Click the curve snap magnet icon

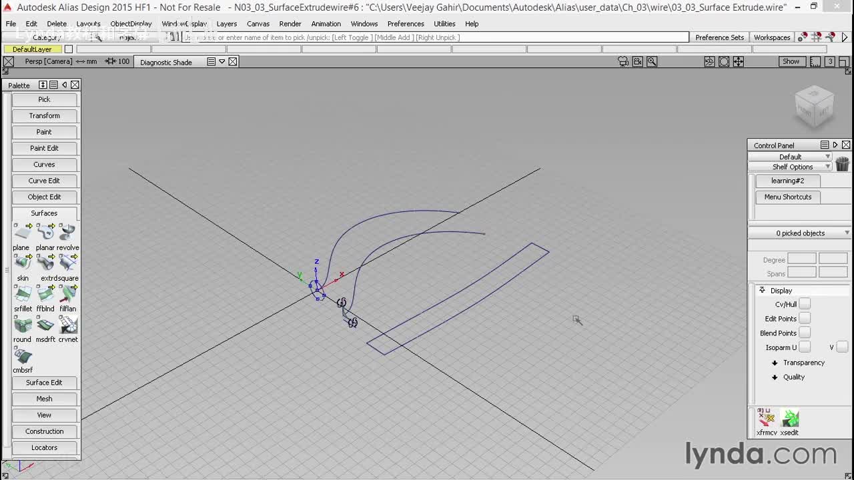click(830, 37)
